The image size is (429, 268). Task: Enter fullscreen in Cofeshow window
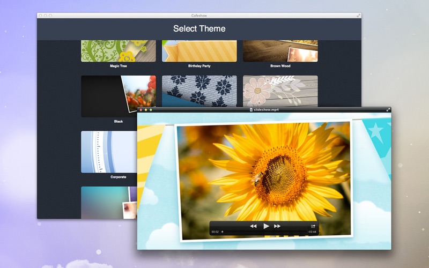click(358, 16)
